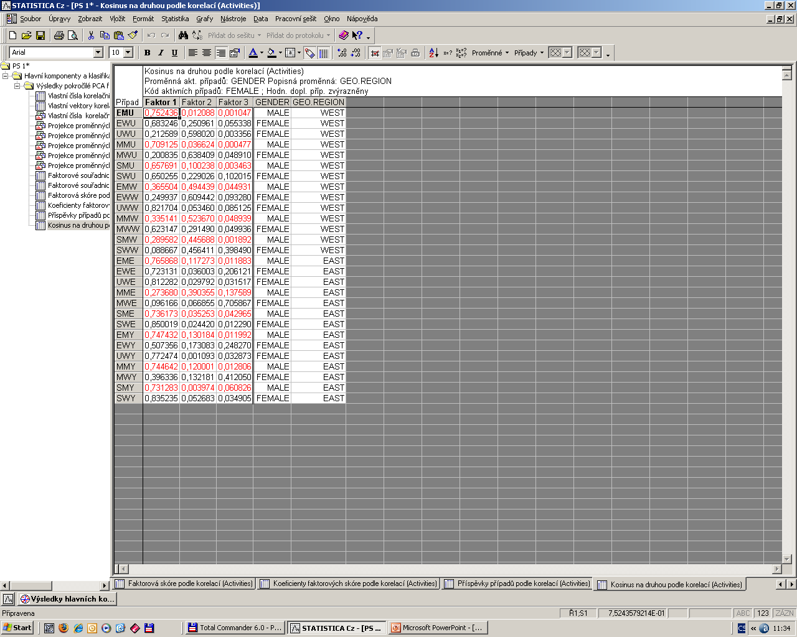Screen dimensions: 797x637
Task: Create a new document with the New icon
Action: pos(12,35)
